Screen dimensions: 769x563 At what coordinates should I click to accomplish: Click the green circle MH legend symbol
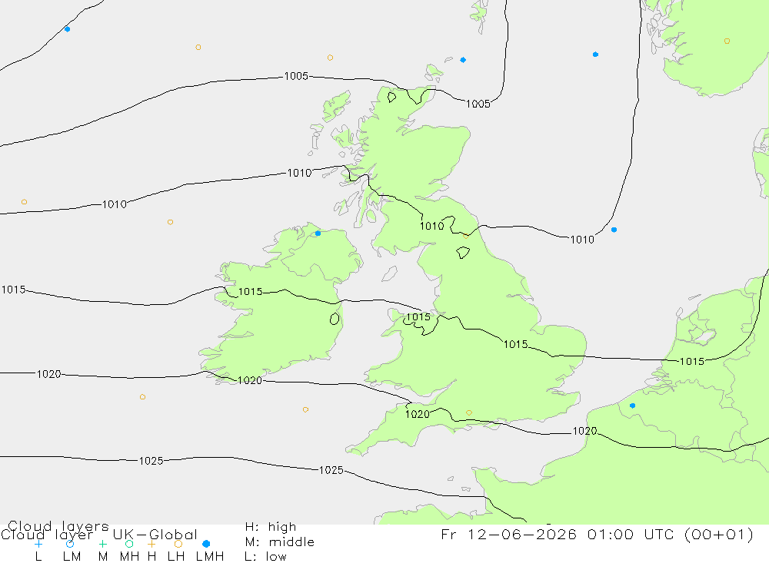click(x=129, y=544)
